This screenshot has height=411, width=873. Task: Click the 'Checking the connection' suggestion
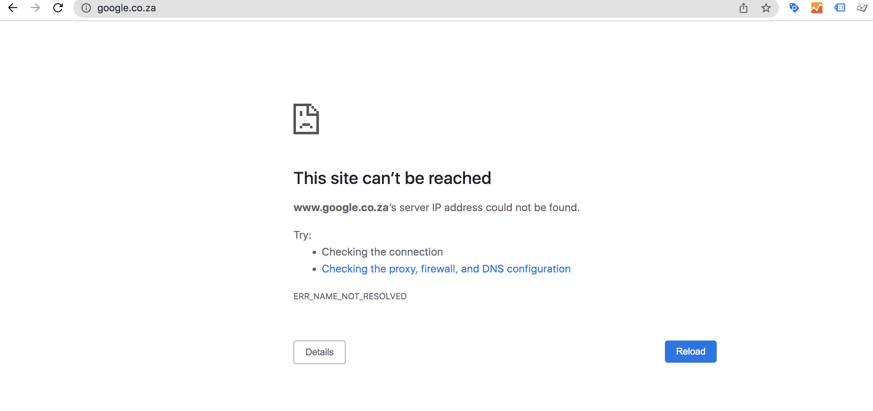pos(382,252)
